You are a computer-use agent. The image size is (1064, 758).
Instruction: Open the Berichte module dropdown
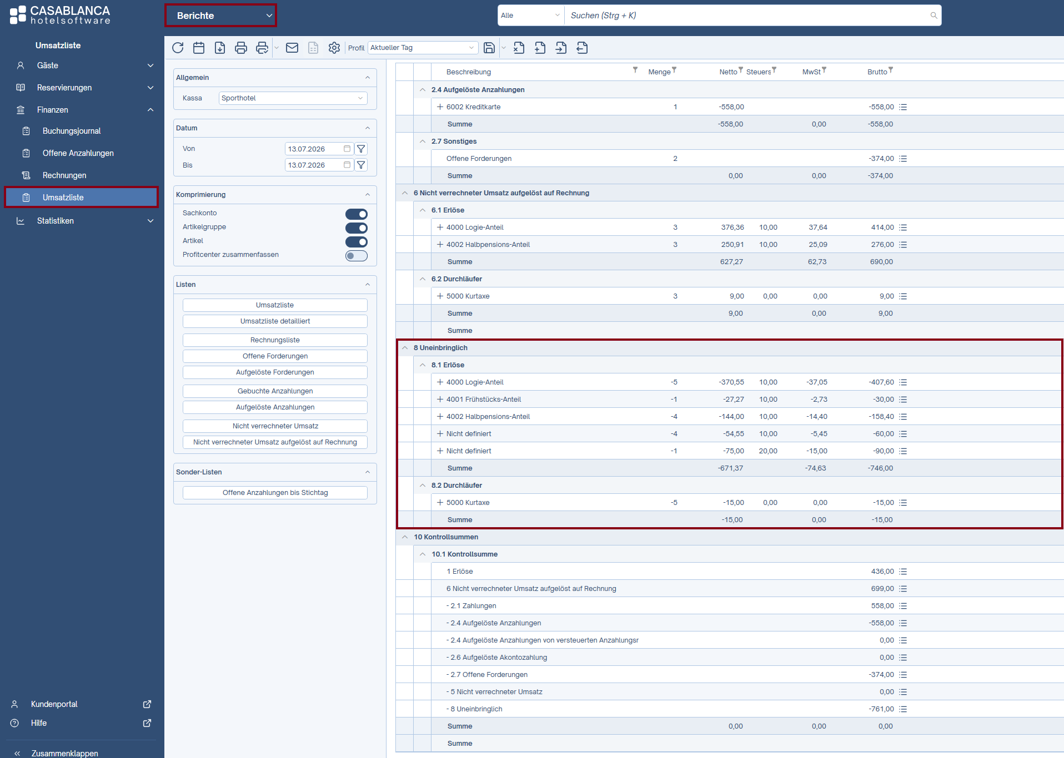pyautogui.click(x=221, y=16)
